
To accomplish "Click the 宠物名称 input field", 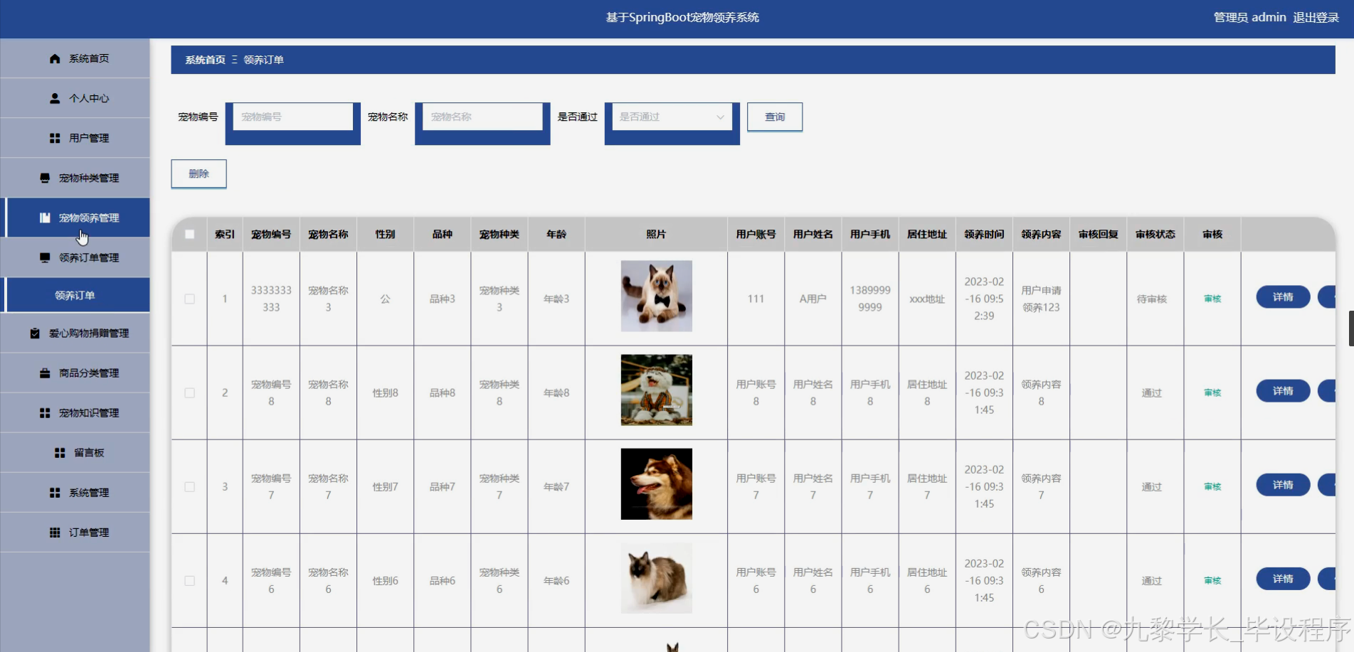I will (x=482, y=117).
